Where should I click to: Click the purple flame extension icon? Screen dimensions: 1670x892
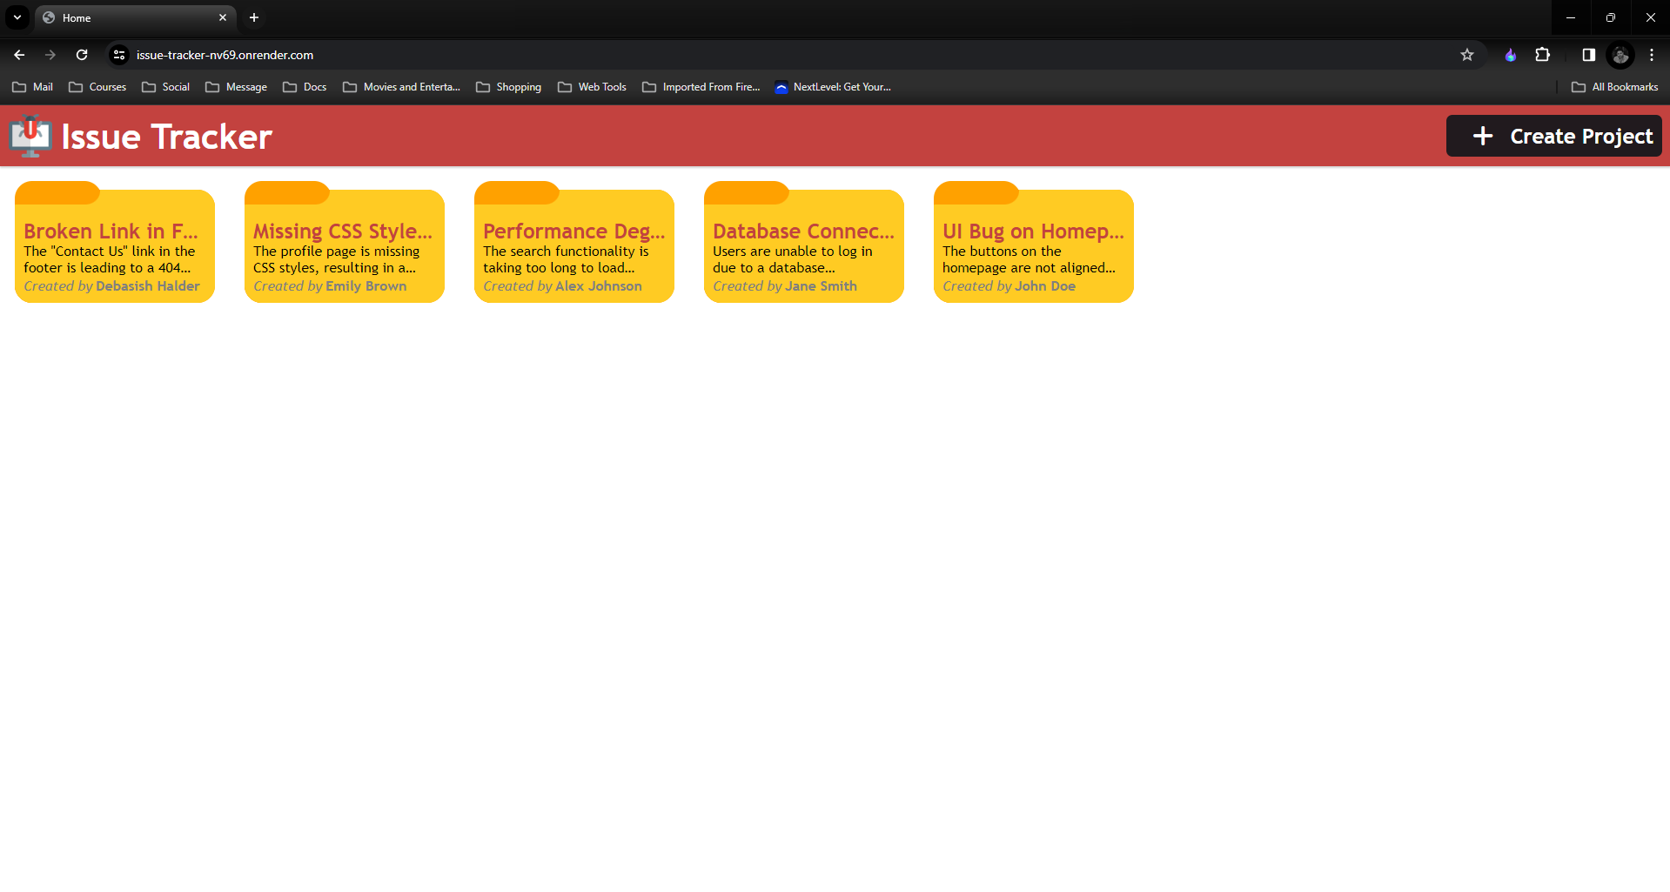tap(1511, 55)
